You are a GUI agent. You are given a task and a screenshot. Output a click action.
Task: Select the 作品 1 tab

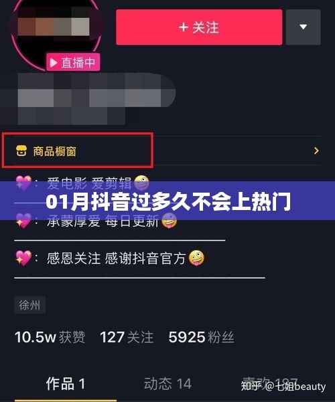pos(66,384)
